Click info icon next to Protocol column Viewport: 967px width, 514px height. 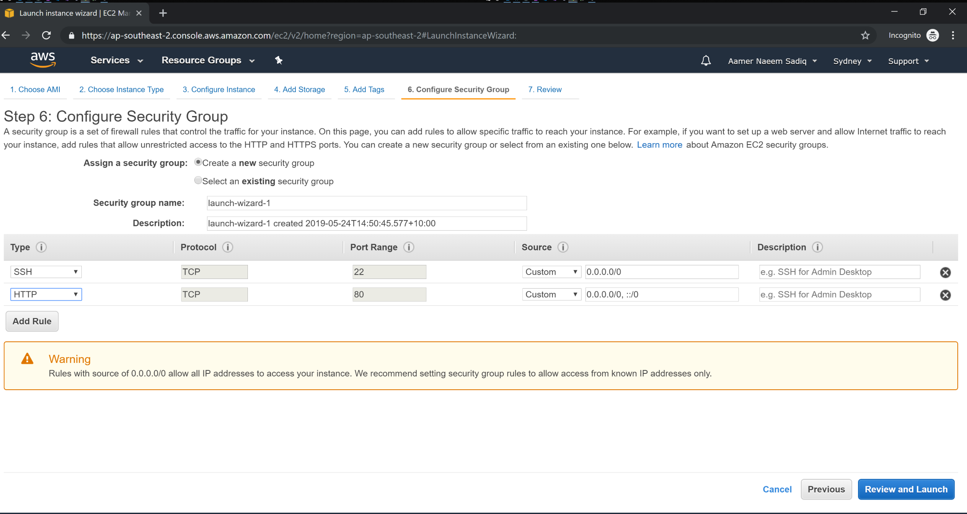228,247
